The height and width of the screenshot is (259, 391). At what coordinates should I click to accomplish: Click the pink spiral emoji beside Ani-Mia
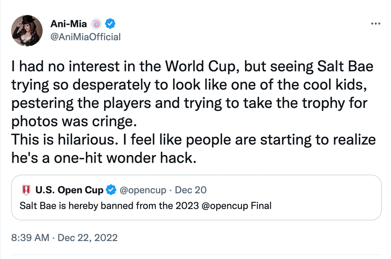pyautogui.click(x=96, y=24)
